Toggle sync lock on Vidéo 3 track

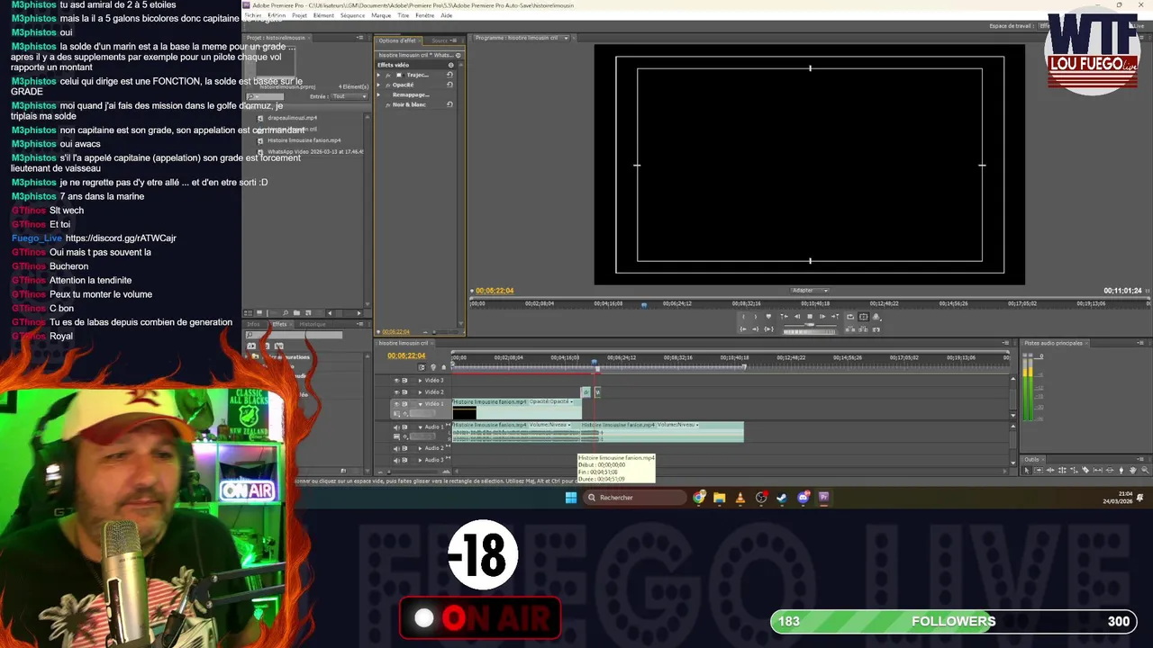(404, 381)
